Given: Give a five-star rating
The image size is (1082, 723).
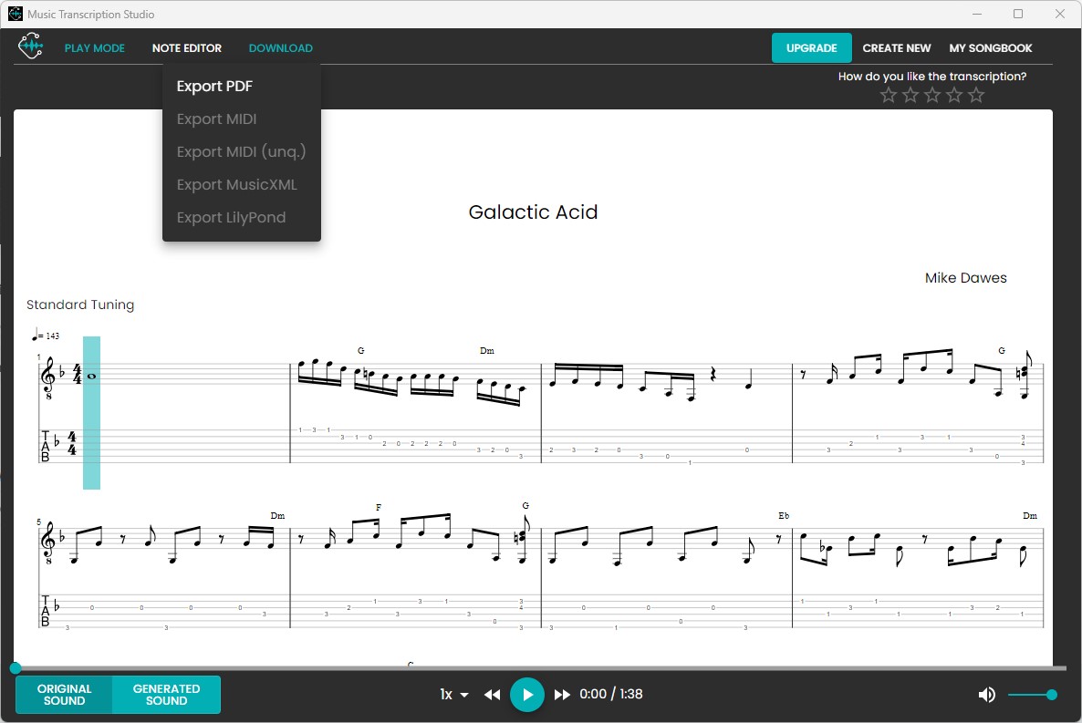Looking at the screenshot, I should (x=976, y=94).
